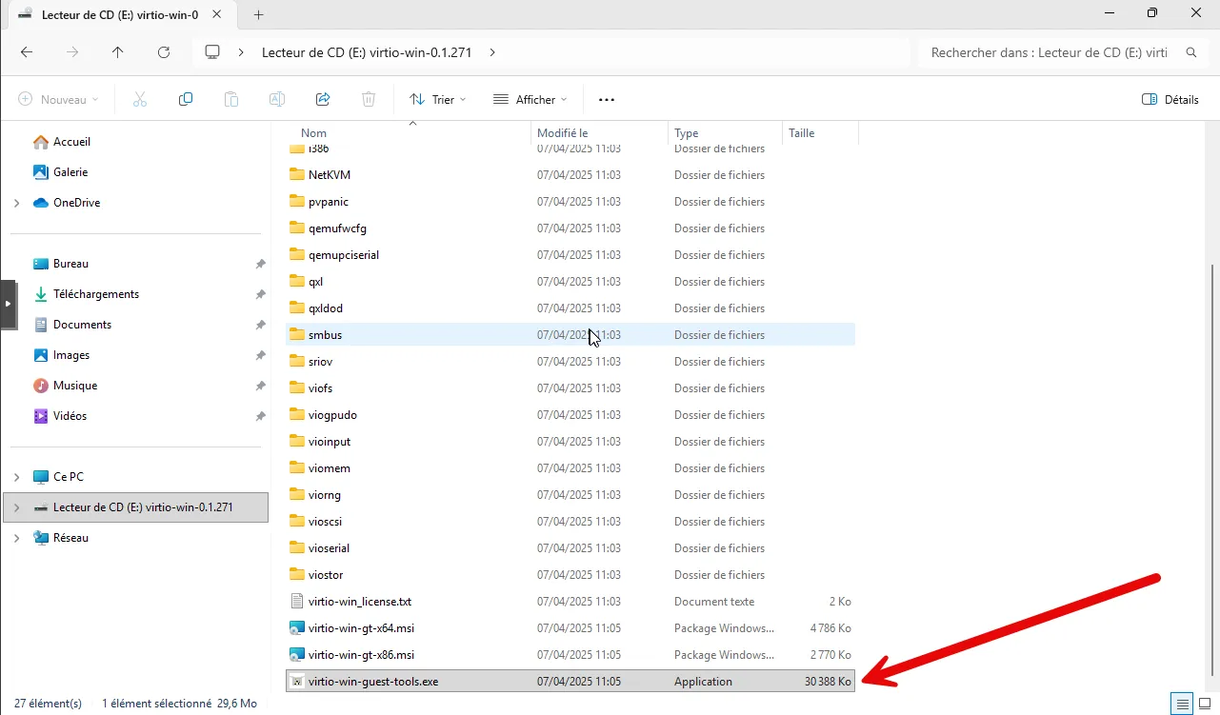Open a new tab with plus icon
This screenshot has height=715, width=1220.
[x=258, y=14]
